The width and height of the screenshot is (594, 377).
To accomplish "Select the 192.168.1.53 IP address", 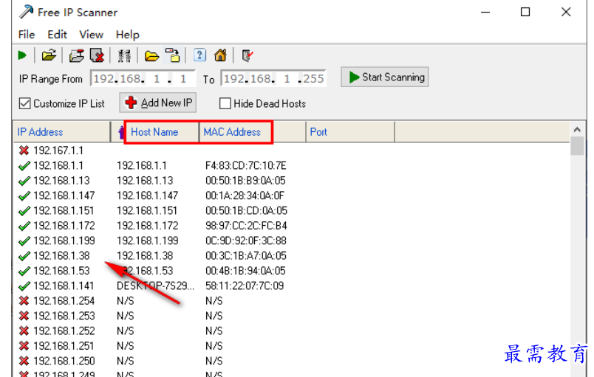I will pyautogui.click(x=61, y=271).
